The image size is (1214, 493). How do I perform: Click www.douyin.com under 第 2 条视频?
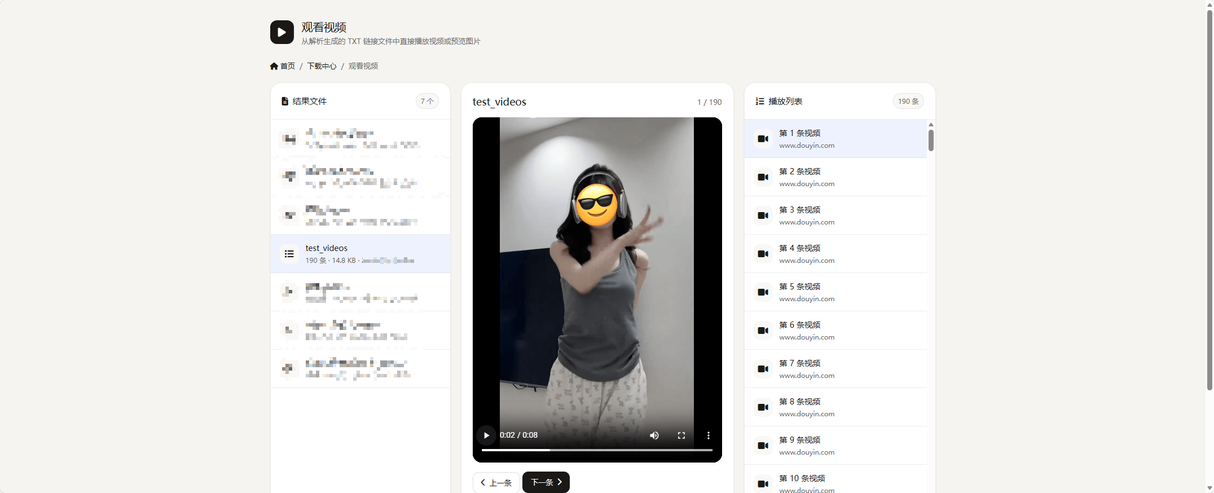point(807,184)
